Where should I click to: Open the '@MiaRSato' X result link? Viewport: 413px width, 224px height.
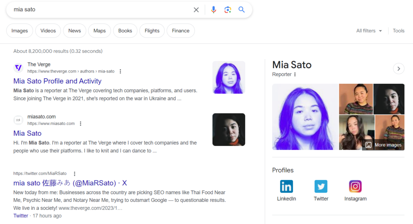coord(70,183)
